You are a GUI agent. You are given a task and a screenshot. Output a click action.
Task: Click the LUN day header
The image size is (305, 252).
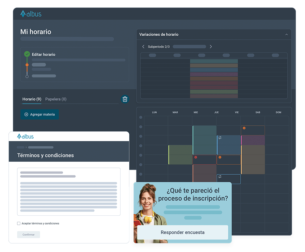point(154,113)
